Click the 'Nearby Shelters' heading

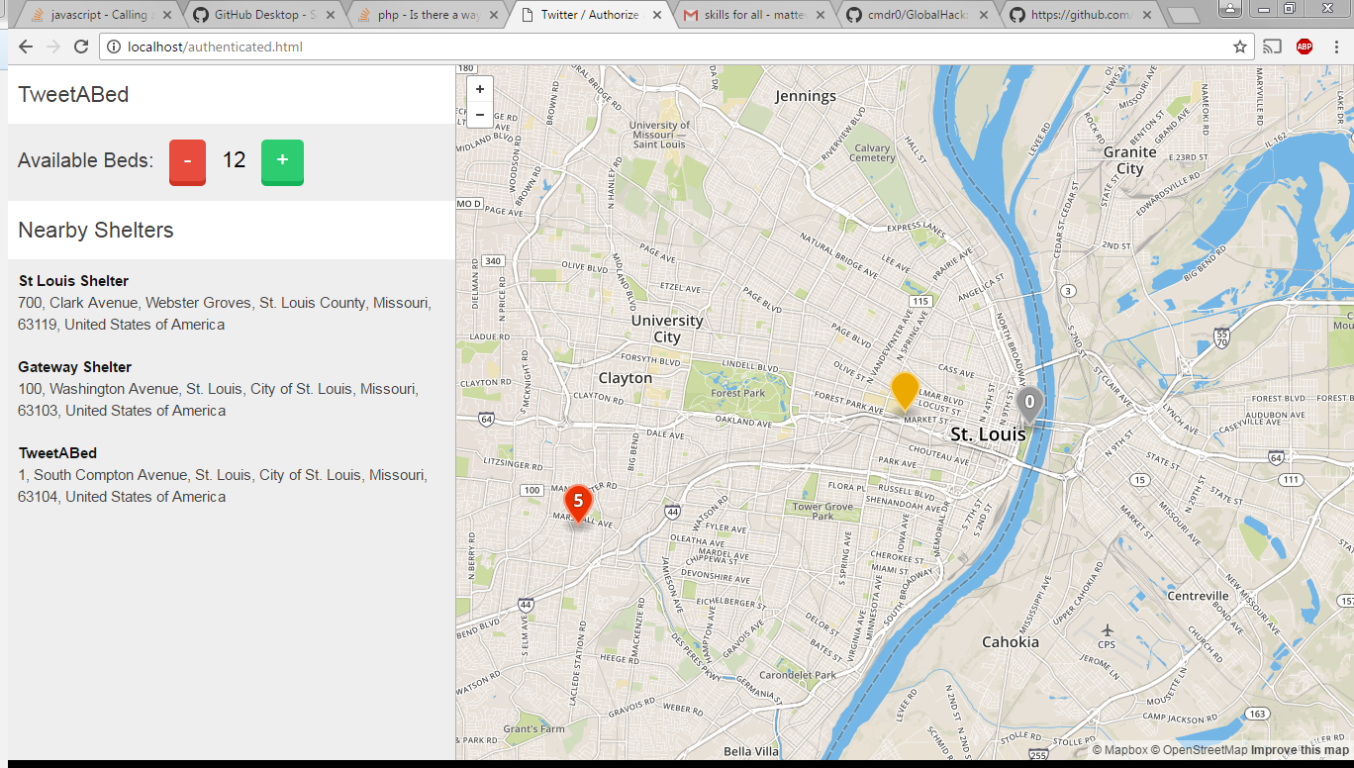pos(96,230)
